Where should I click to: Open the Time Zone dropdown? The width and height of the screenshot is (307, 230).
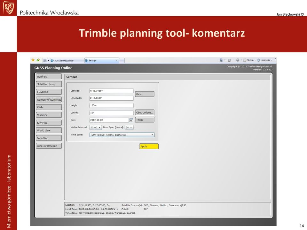[x=122, y=135]
